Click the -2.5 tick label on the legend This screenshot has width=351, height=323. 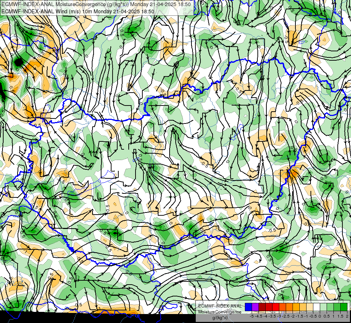(286, 316)
